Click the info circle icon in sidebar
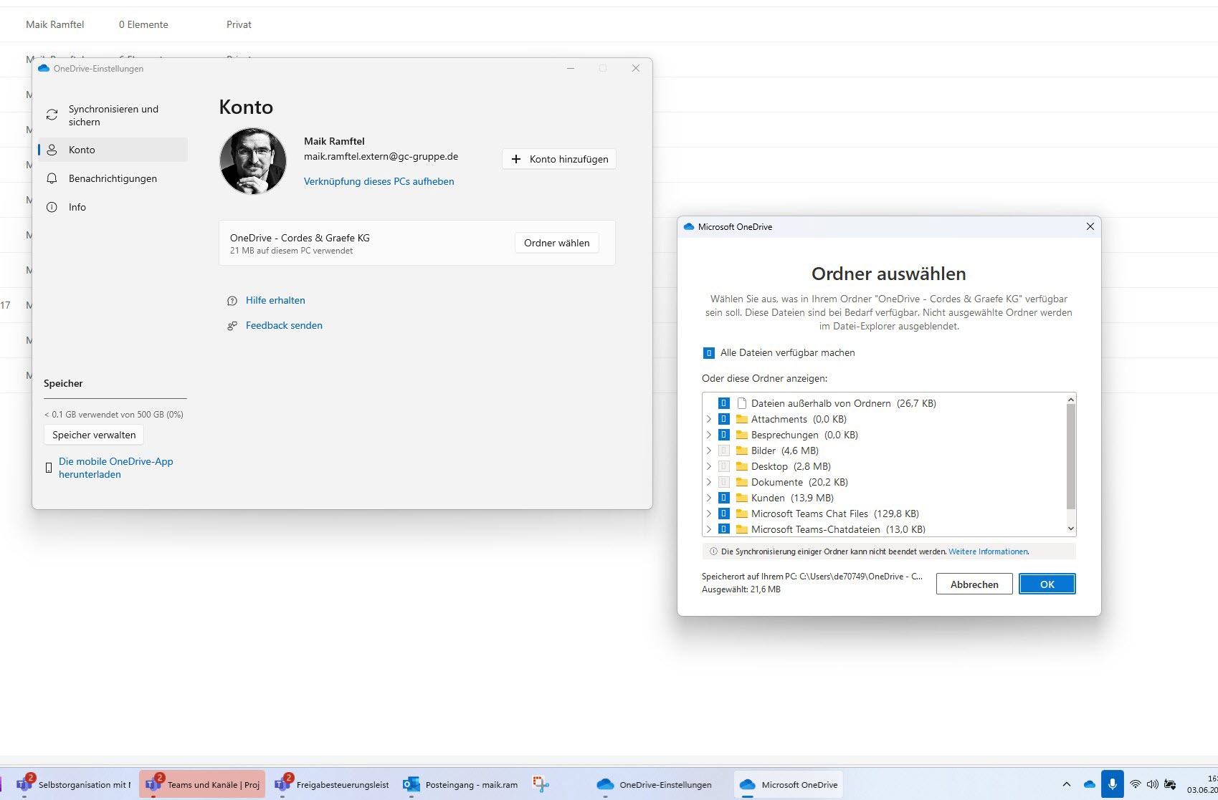The height and width of the screenshot is (800, 1218). [x=52, y=207]
